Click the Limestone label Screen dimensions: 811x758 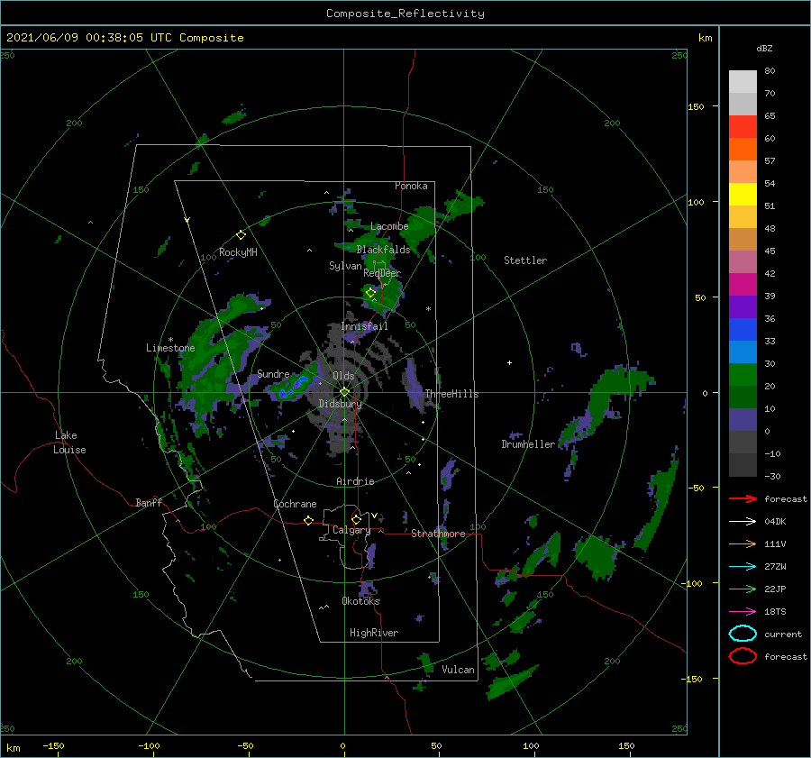pyautogui.click(x=170, y=348)
